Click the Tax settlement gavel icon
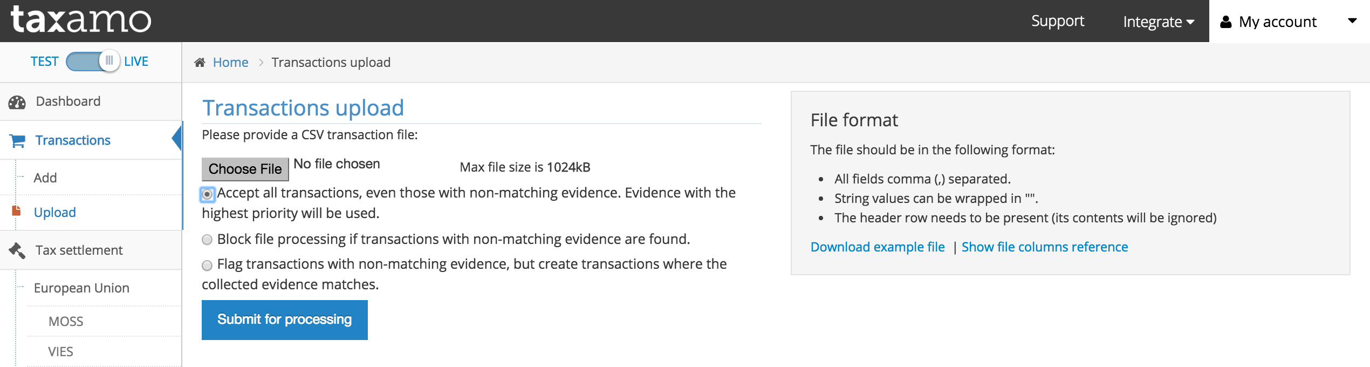Image resolution: width=1370 pixels, height=367 pixels. coord(17,250)
